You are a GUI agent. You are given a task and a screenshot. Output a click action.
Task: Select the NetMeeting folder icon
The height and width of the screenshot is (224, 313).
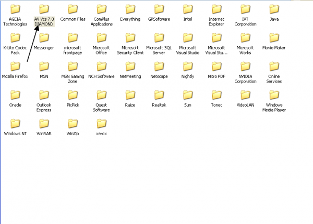130,67
